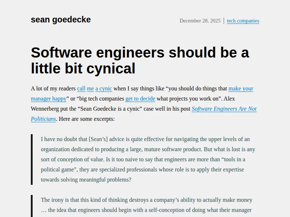Click the "sean goedecke" site title
The width and height of the screenshot is (290, 217).
[61, 20]
